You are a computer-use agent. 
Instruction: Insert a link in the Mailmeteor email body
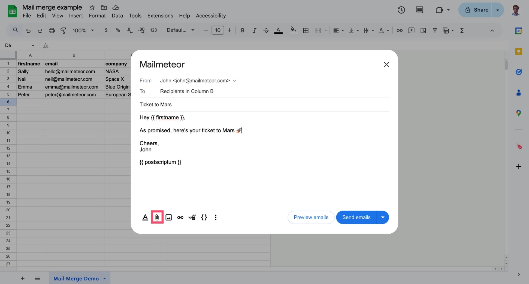pyautogui.click(x=180, y=217)
